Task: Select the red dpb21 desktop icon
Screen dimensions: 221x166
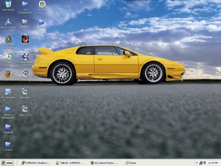Action: [x=25, y=41]
